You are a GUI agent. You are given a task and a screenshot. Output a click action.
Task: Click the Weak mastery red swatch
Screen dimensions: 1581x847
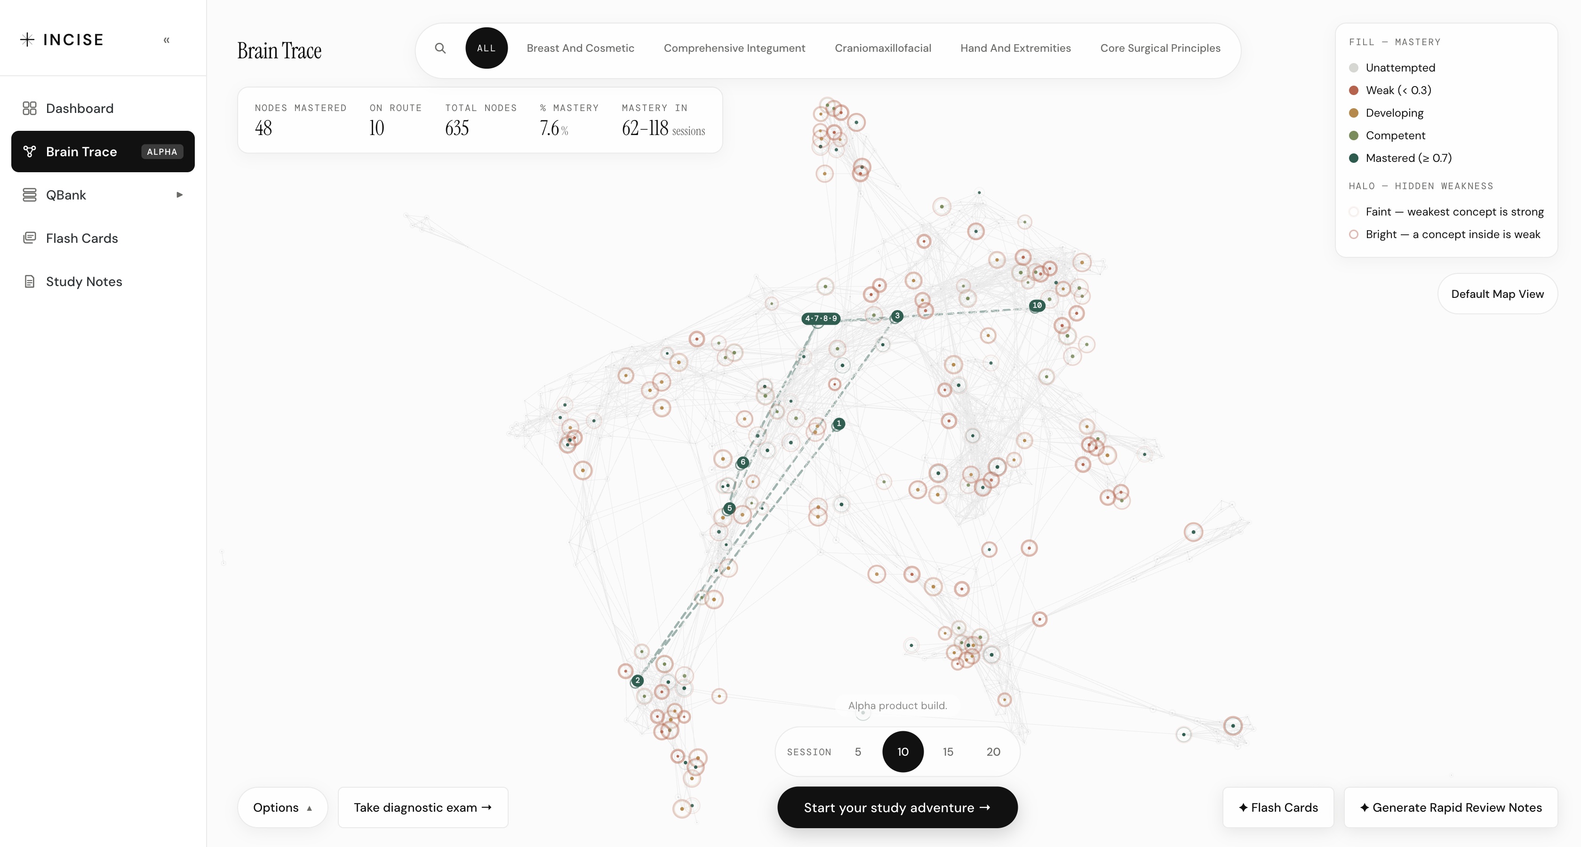(x=1354, y=90)
